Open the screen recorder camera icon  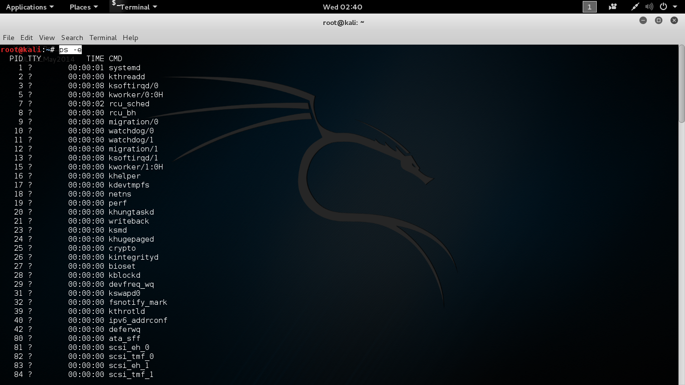tap(612, 7)
